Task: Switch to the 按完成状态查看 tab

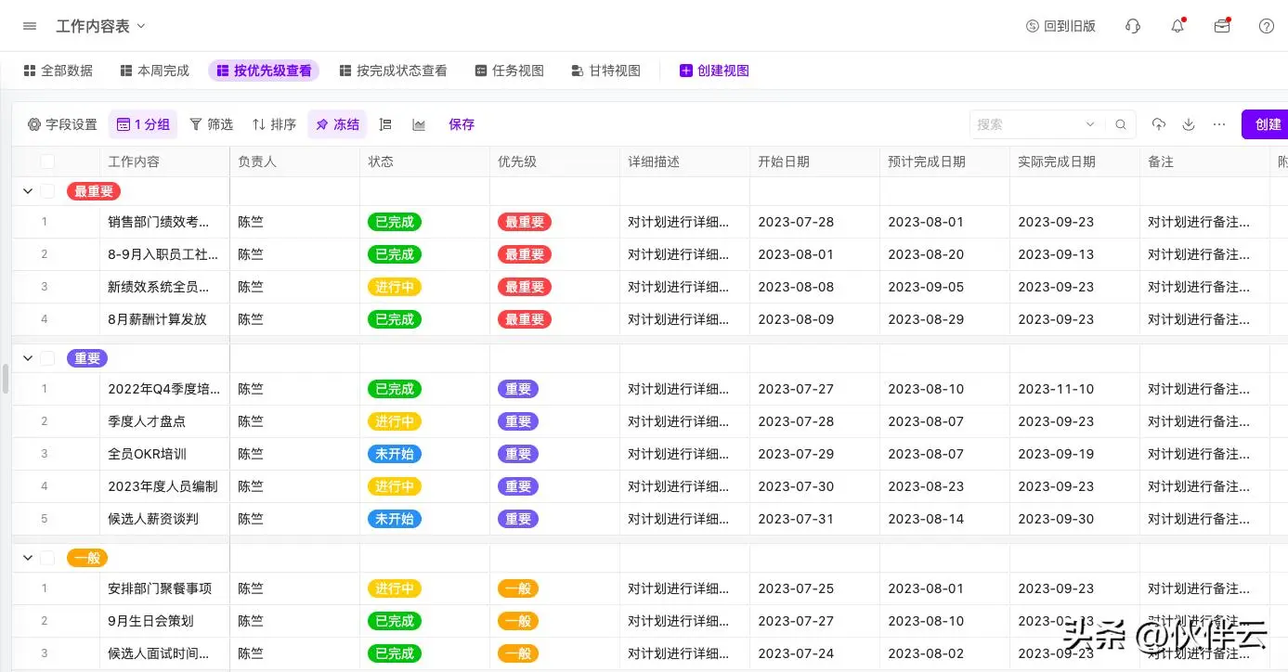Action: (393, 71)
